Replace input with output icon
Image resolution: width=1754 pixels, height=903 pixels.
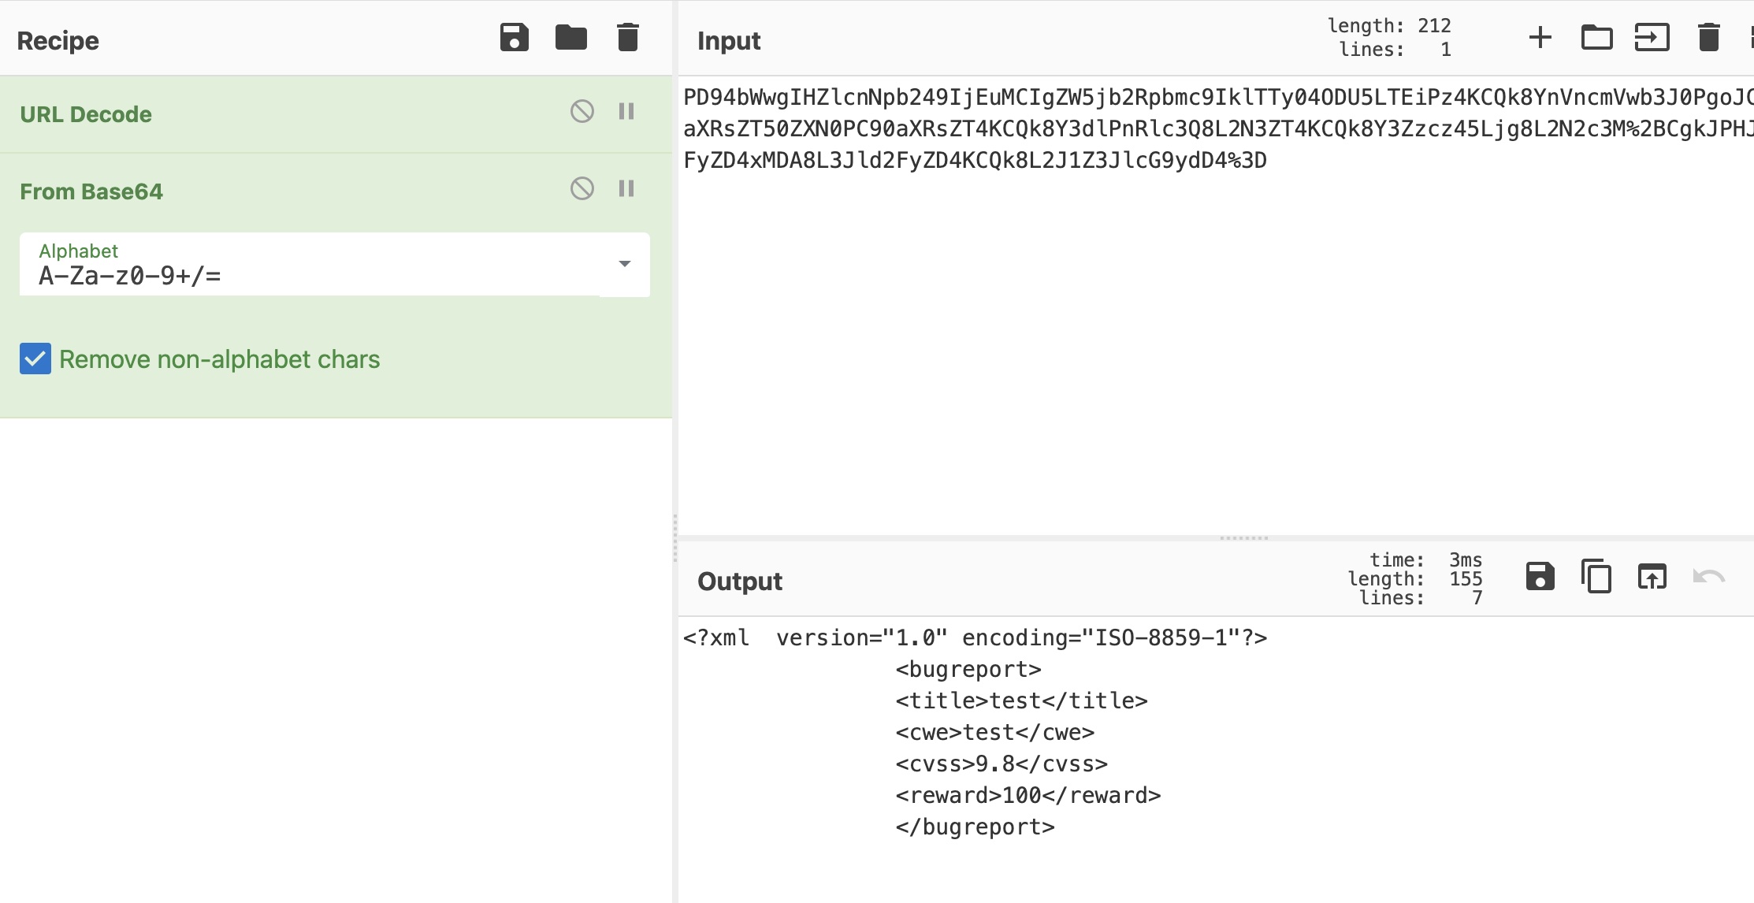(1652, 577)
